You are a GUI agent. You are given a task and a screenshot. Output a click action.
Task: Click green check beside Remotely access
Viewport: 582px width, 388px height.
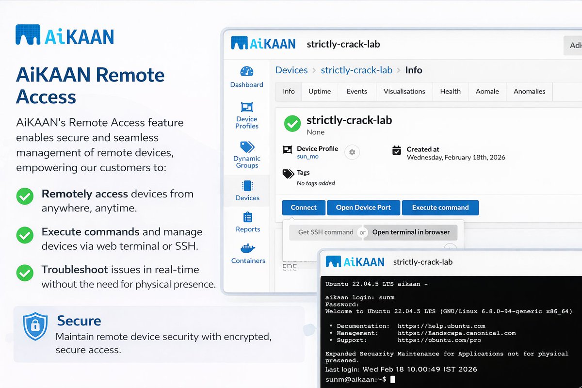point(25,196)
